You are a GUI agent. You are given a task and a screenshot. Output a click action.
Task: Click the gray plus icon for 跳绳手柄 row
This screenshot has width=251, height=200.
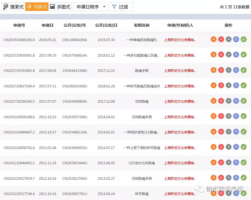(x=228, y=70)
